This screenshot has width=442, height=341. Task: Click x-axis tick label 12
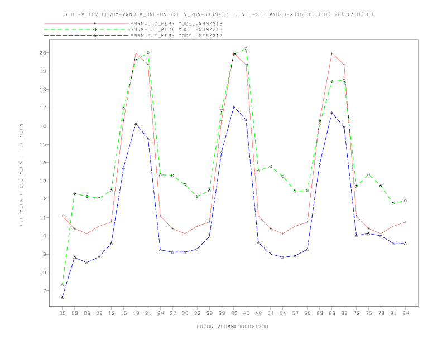tap(112, 313)
